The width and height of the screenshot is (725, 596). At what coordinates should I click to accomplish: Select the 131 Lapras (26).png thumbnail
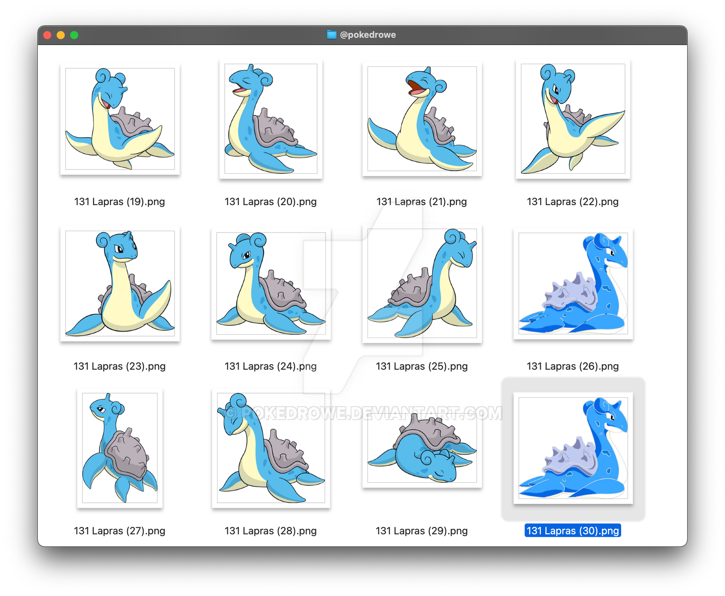pyautogui.click(x=573, y=283)
